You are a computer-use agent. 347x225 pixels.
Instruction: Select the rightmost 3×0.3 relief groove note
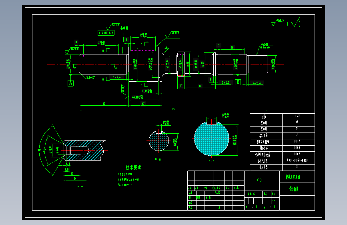(257, 83)
